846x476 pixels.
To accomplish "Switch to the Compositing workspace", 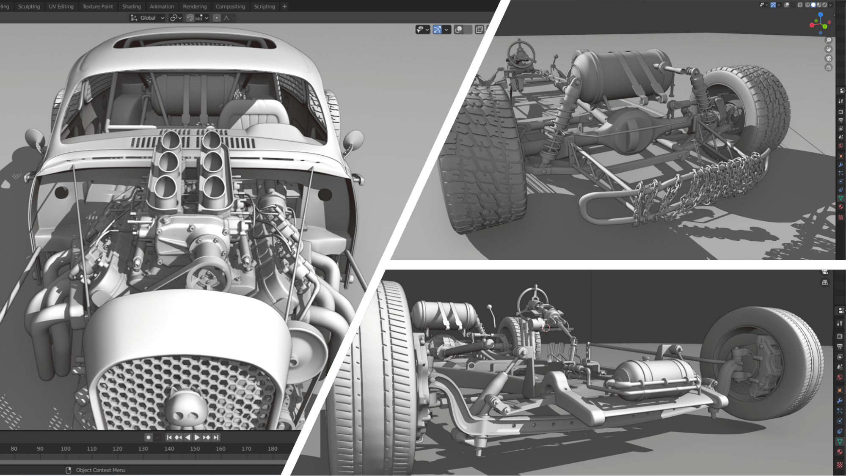I will pyautogui.click(x=230, y=6).
